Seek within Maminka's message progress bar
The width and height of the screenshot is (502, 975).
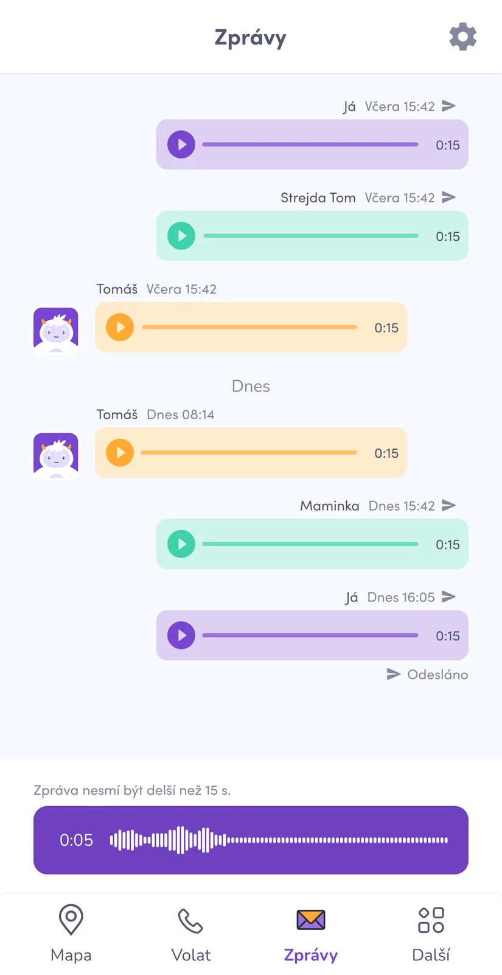coord(310,544)
